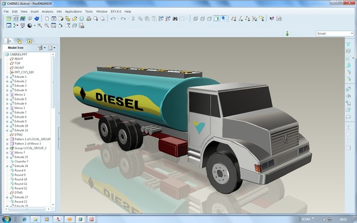Toggle Wireframe display mode
357x223 pixels.
click(x=195, y=18)
